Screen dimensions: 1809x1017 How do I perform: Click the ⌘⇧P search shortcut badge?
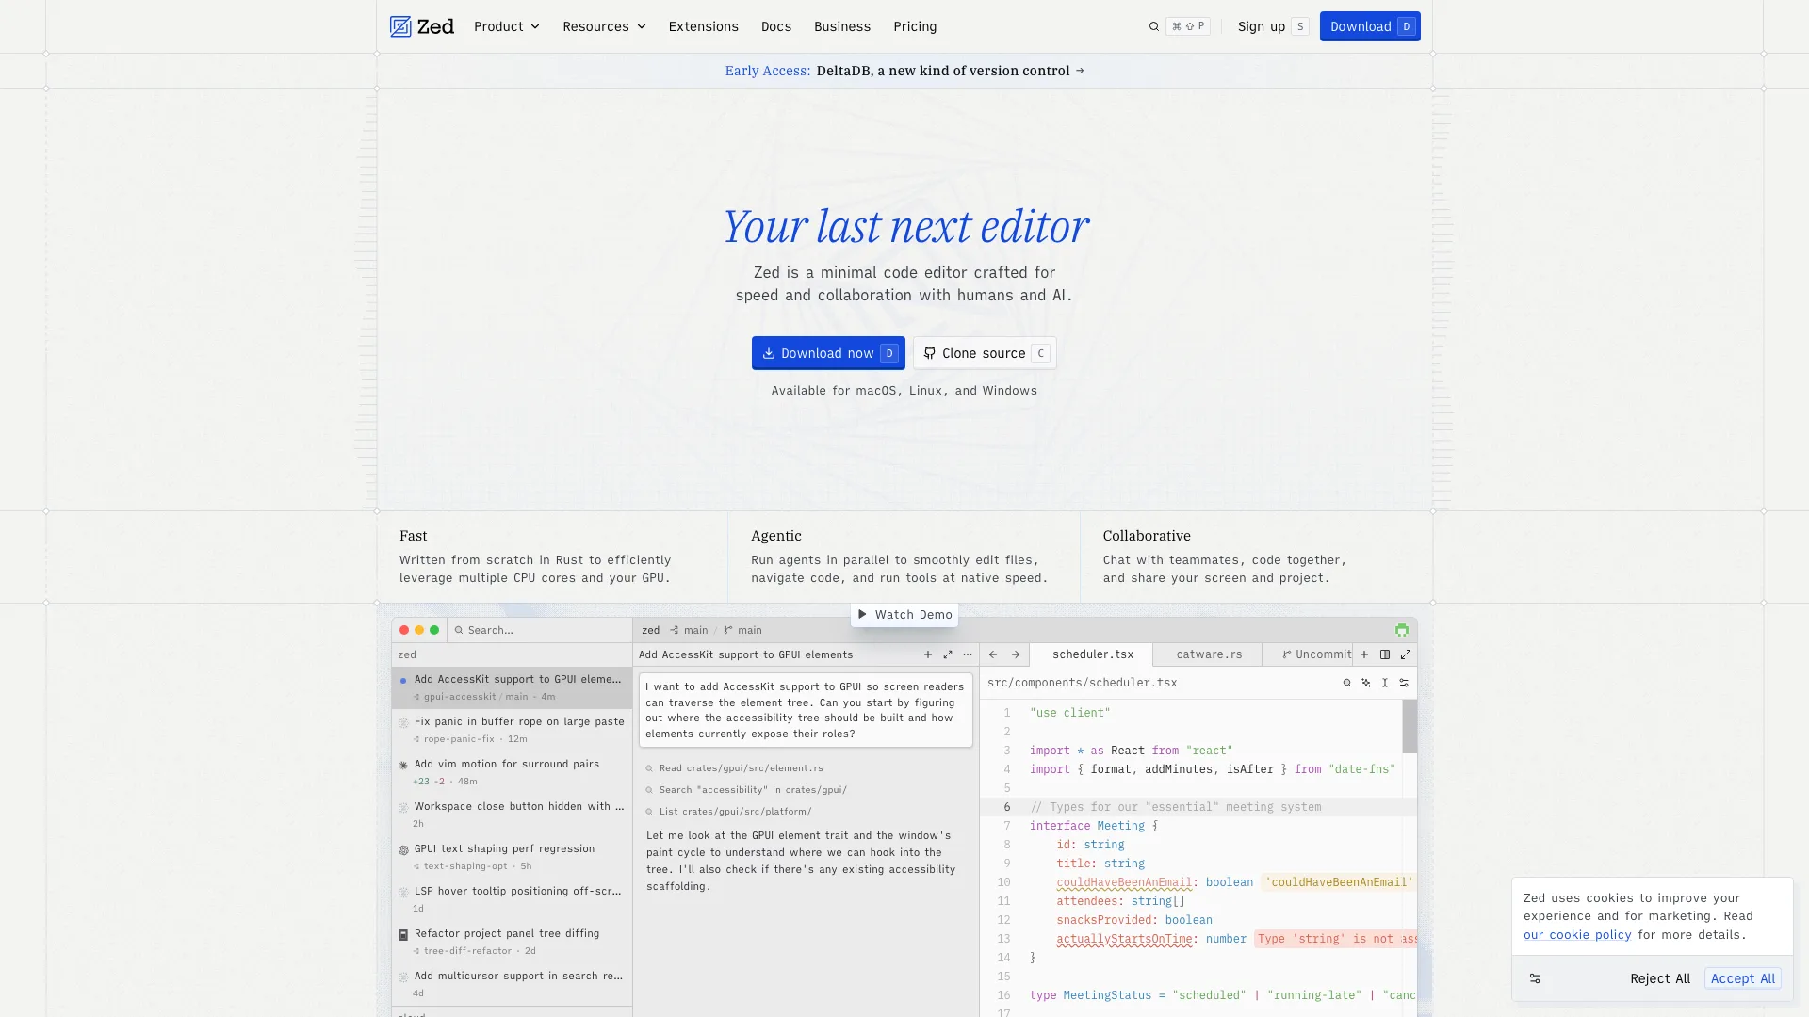pyautogui.click(x=1188, y=26)
